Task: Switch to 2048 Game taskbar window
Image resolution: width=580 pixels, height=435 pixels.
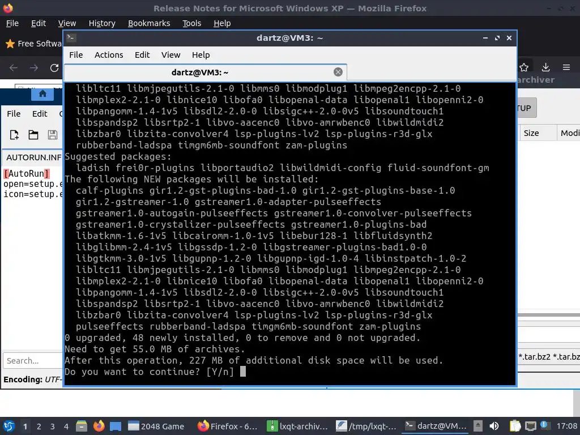Action: 156,426
